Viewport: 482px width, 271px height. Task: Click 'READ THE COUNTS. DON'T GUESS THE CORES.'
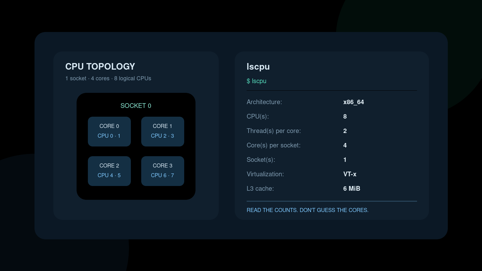(x=308, y=210)
